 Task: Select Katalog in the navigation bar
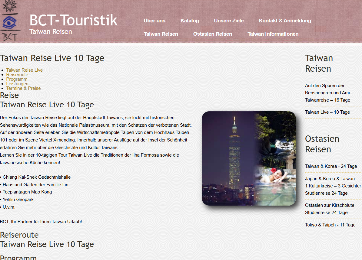tap(190, 21)
